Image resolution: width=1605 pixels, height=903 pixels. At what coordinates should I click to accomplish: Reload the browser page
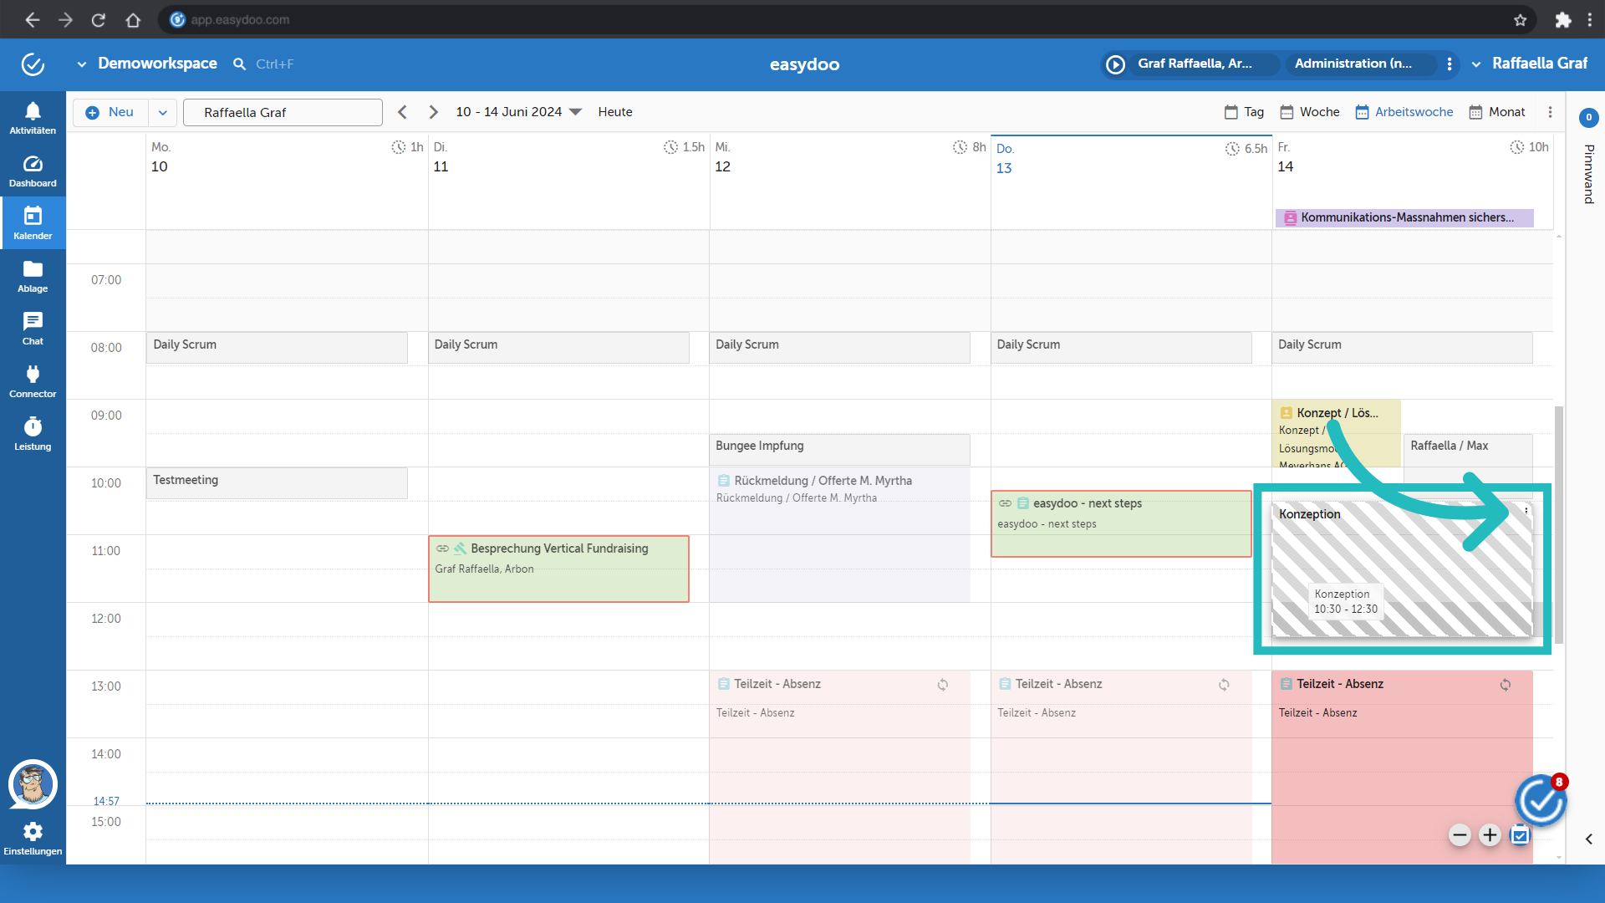(x=99, y=20)
